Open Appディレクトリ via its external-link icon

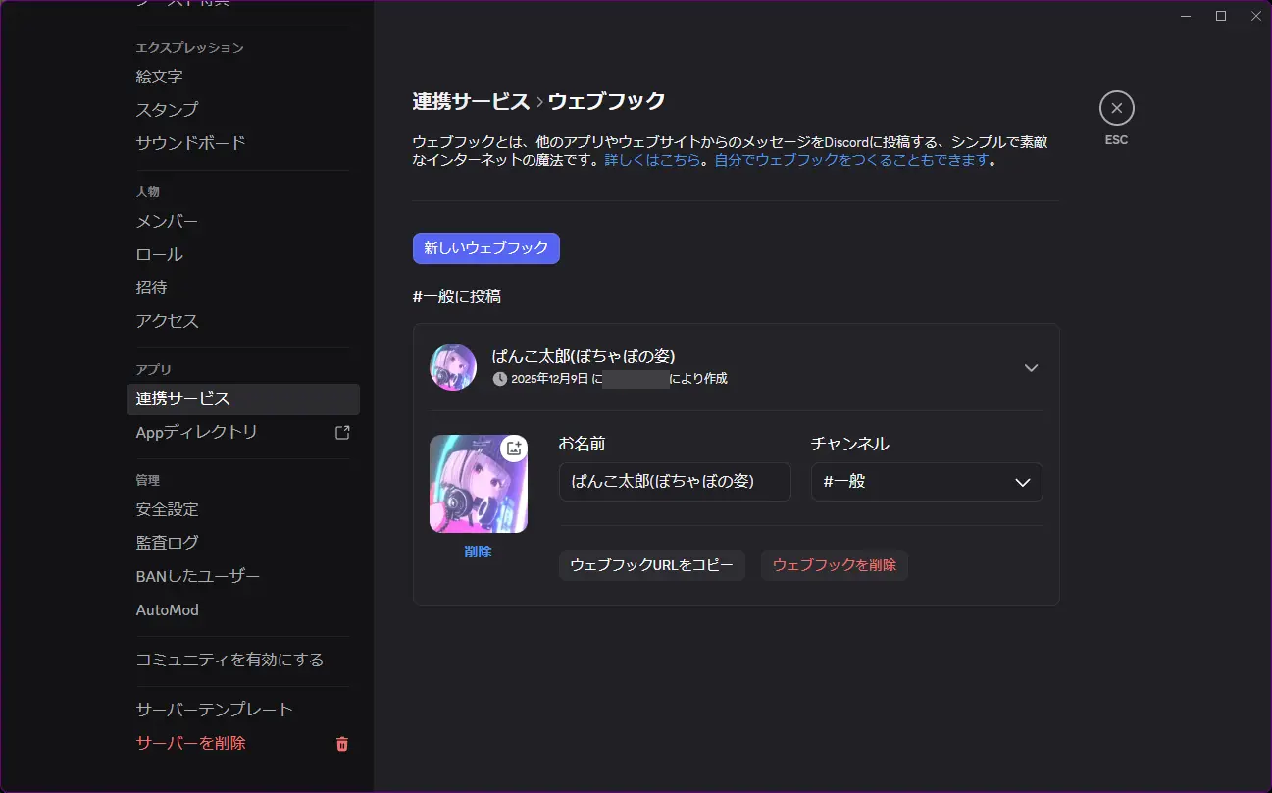click(341, 432)
